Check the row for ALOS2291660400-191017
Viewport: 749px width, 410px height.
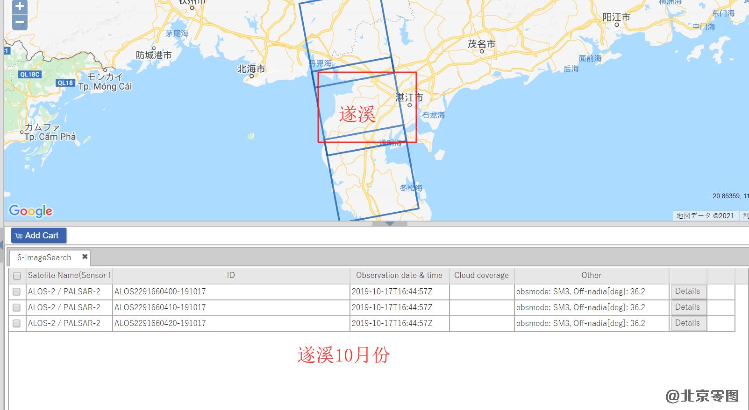16,292
